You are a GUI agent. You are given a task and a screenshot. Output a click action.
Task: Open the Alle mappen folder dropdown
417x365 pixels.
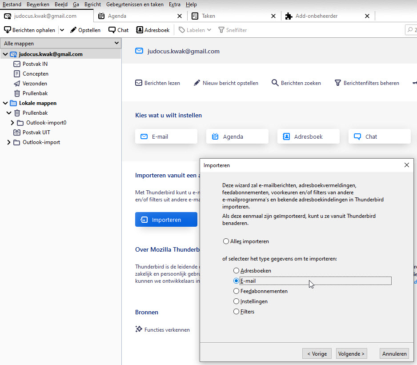coord(61,44)
